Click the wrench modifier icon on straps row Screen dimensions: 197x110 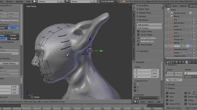(191, 53)
